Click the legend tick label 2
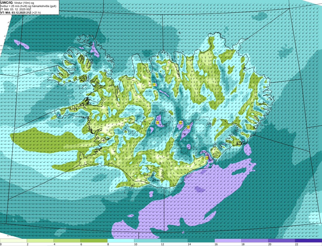This screenshot has width=322, height=246. tap(27, 244)
